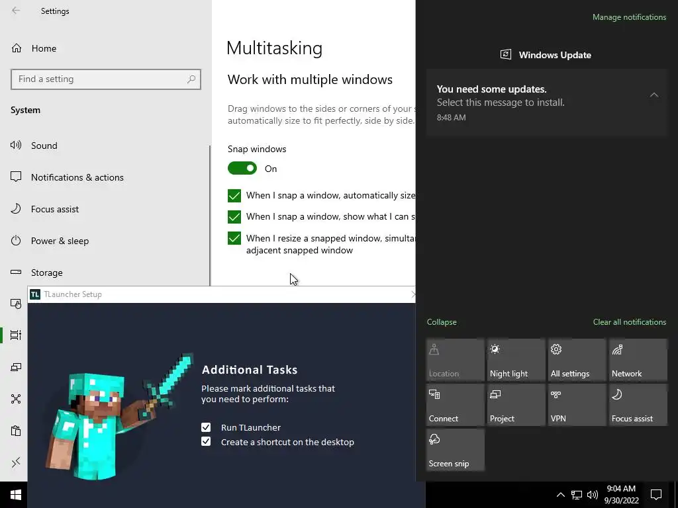Open the Network quick action tile

638,360
